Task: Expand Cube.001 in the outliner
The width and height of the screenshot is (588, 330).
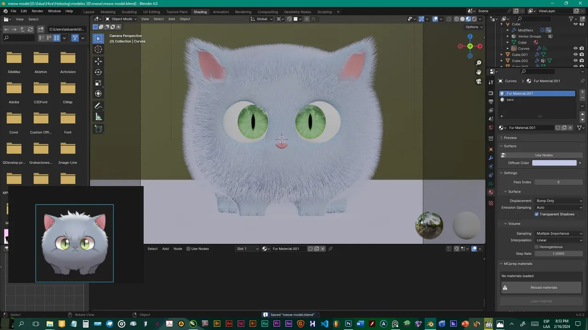Action: (x=502, y=55)
